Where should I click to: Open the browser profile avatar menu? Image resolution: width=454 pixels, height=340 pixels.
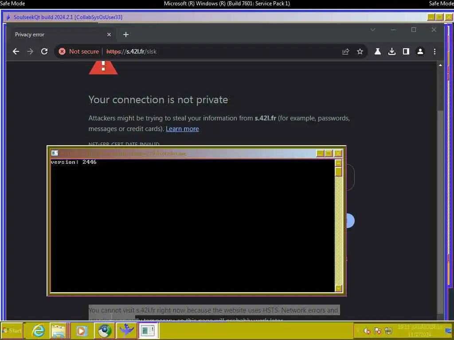click(420, 51)
